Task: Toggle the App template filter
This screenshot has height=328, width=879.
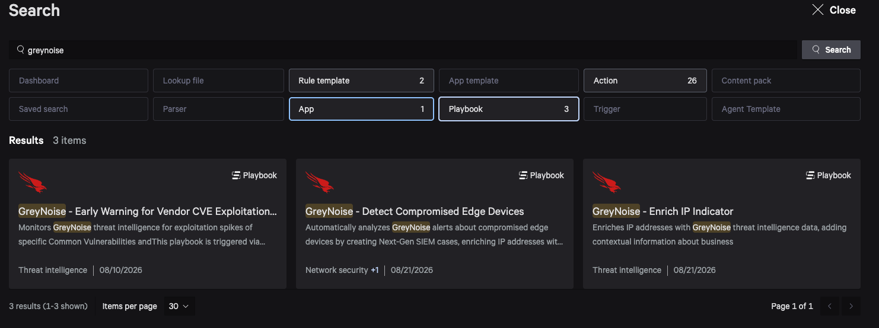Action: [x=509, y=81]
